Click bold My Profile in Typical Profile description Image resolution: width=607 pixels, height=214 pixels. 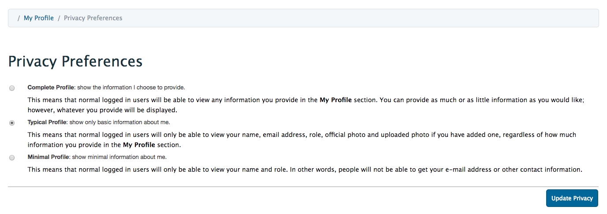tap(139, 144)
